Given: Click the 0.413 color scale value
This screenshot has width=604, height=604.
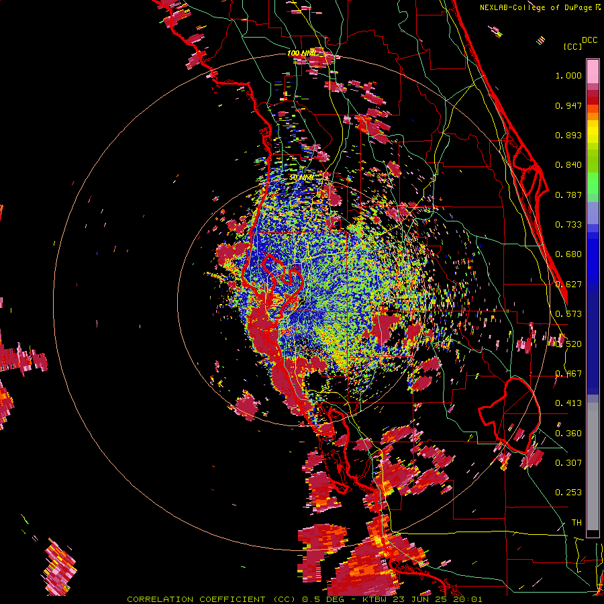Looking at the screenshot, I should pos(568,403).
